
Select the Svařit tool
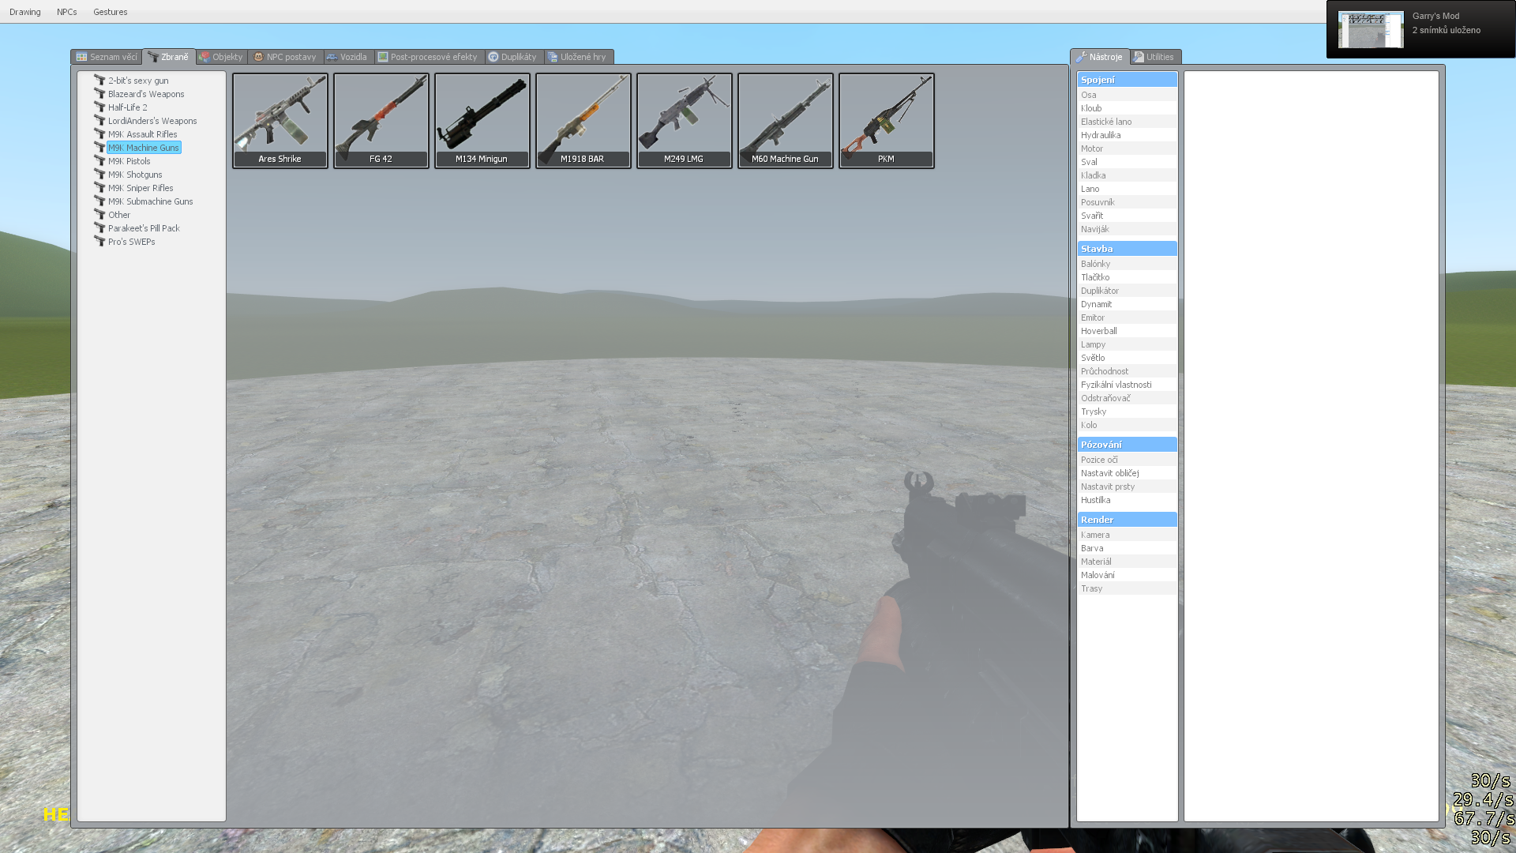(x=1127, y=216)
